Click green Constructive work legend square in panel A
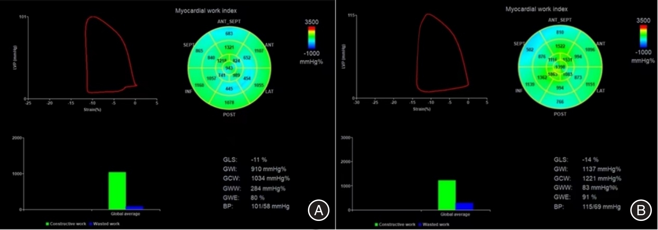 click(x=48, y=224)
